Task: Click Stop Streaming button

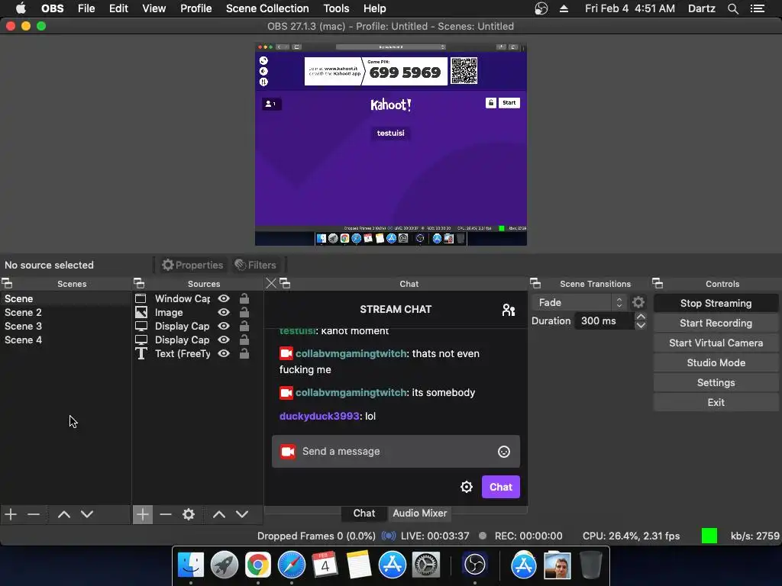Action: [x=716, y=303]
